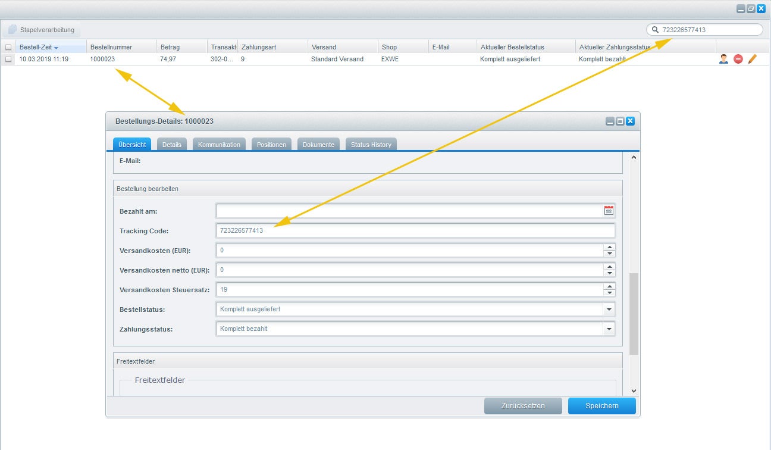Click the Speichern button
The image size is (771, 450).
coord(602,406)
